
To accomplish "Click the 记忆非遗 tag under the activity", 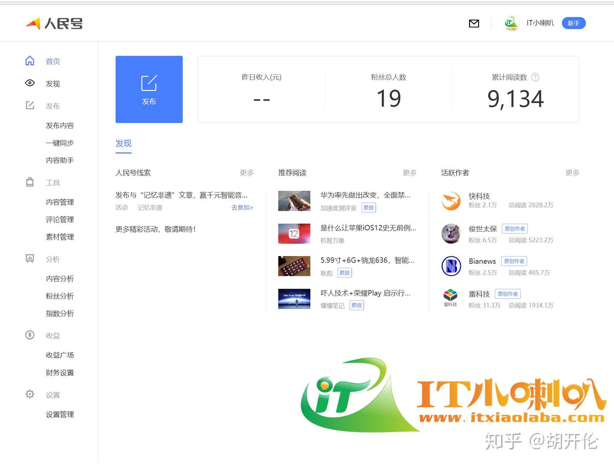I will pos(150,208).
